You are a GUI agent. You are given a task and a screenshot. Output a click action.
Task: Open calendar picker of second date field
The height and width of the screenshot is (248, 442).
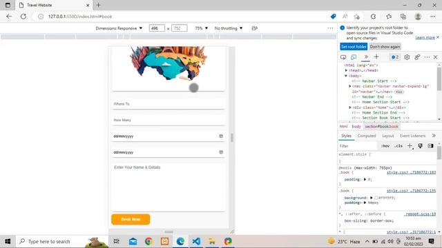click(221, 152)
